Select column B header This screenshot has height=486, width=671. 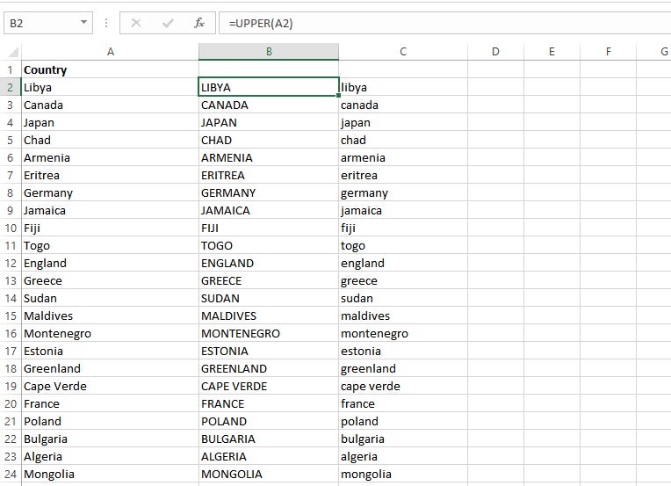coord(269,52)
